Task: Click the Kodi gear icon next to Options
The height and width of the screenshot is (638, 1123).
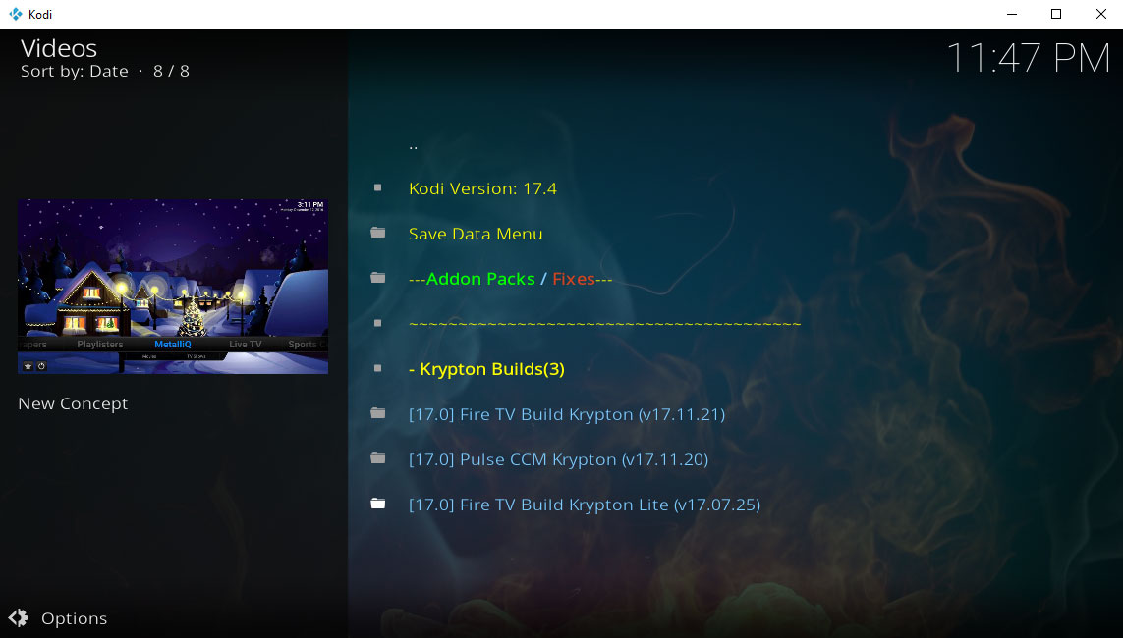Action: (x=18, y=618)
